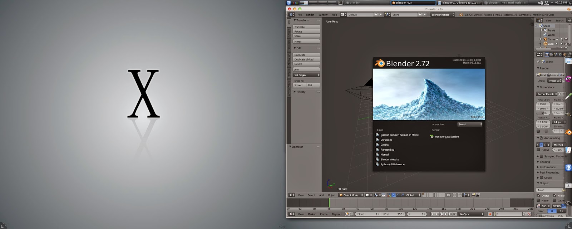This screenshot has width=572, height=229.
Task: Click the info editor type icon next to File
Action: 292,15
